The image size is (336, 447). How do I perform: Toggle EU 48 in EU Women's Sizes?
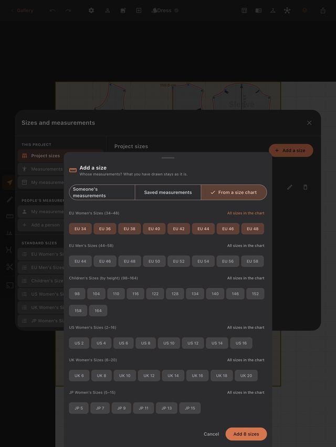tap(253, 228)
